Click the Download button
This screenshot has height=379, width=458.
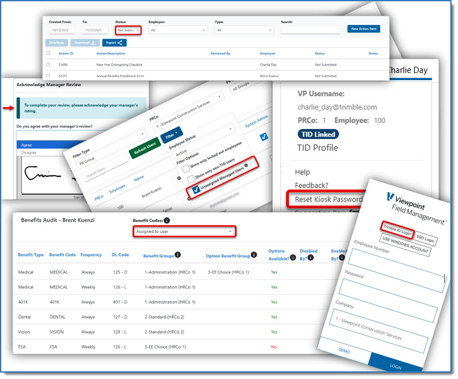[85, 43]
